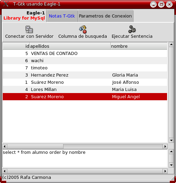Maximize the T-Gtk window
The width and height of the screenshot is (176, 183).
pos(162,4)
